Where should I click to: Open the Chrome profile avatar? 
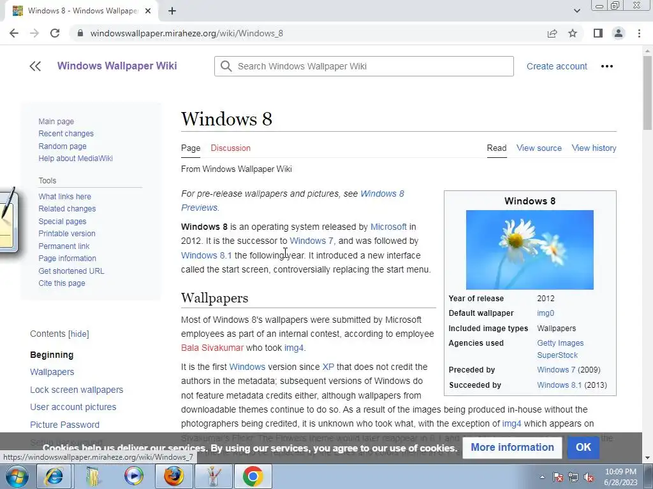[x=619, y=33]
